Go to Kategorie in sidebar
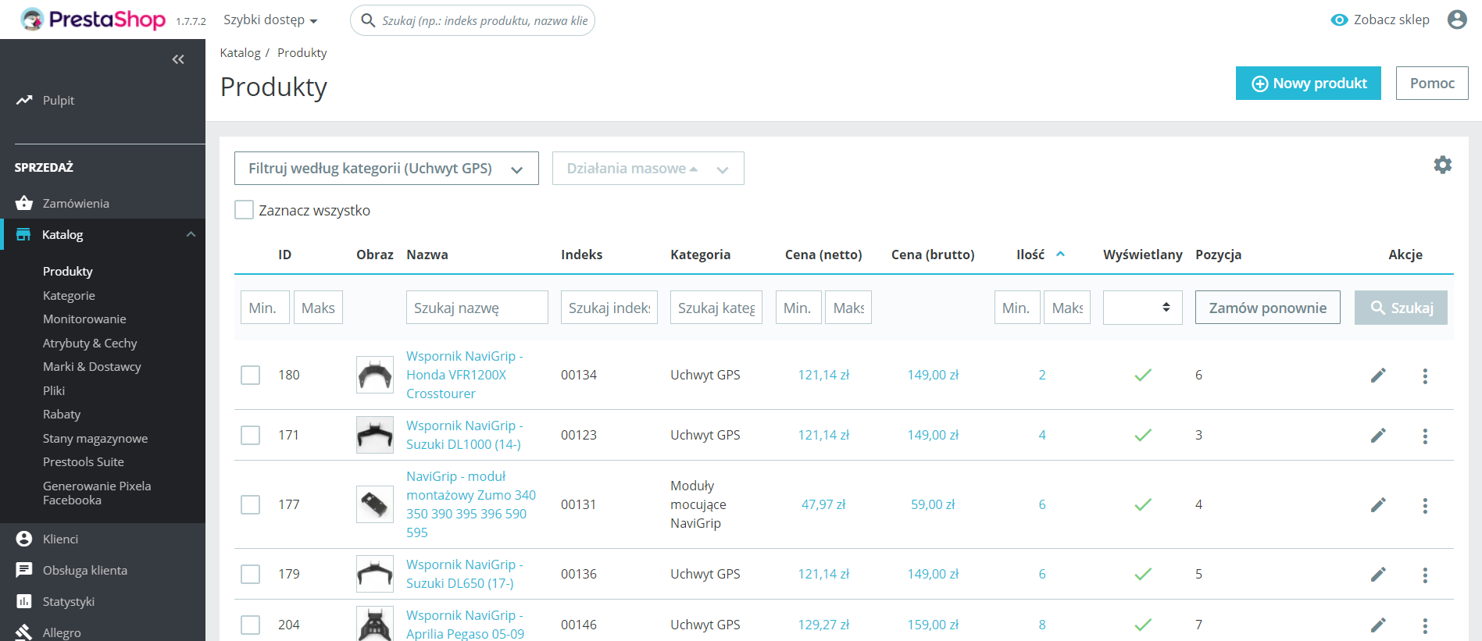Image resolution: width=1482 pixels, height=641 pixels. point(69,295)
